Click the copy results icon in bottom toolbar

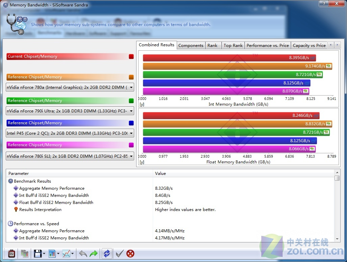click(25, 254)
